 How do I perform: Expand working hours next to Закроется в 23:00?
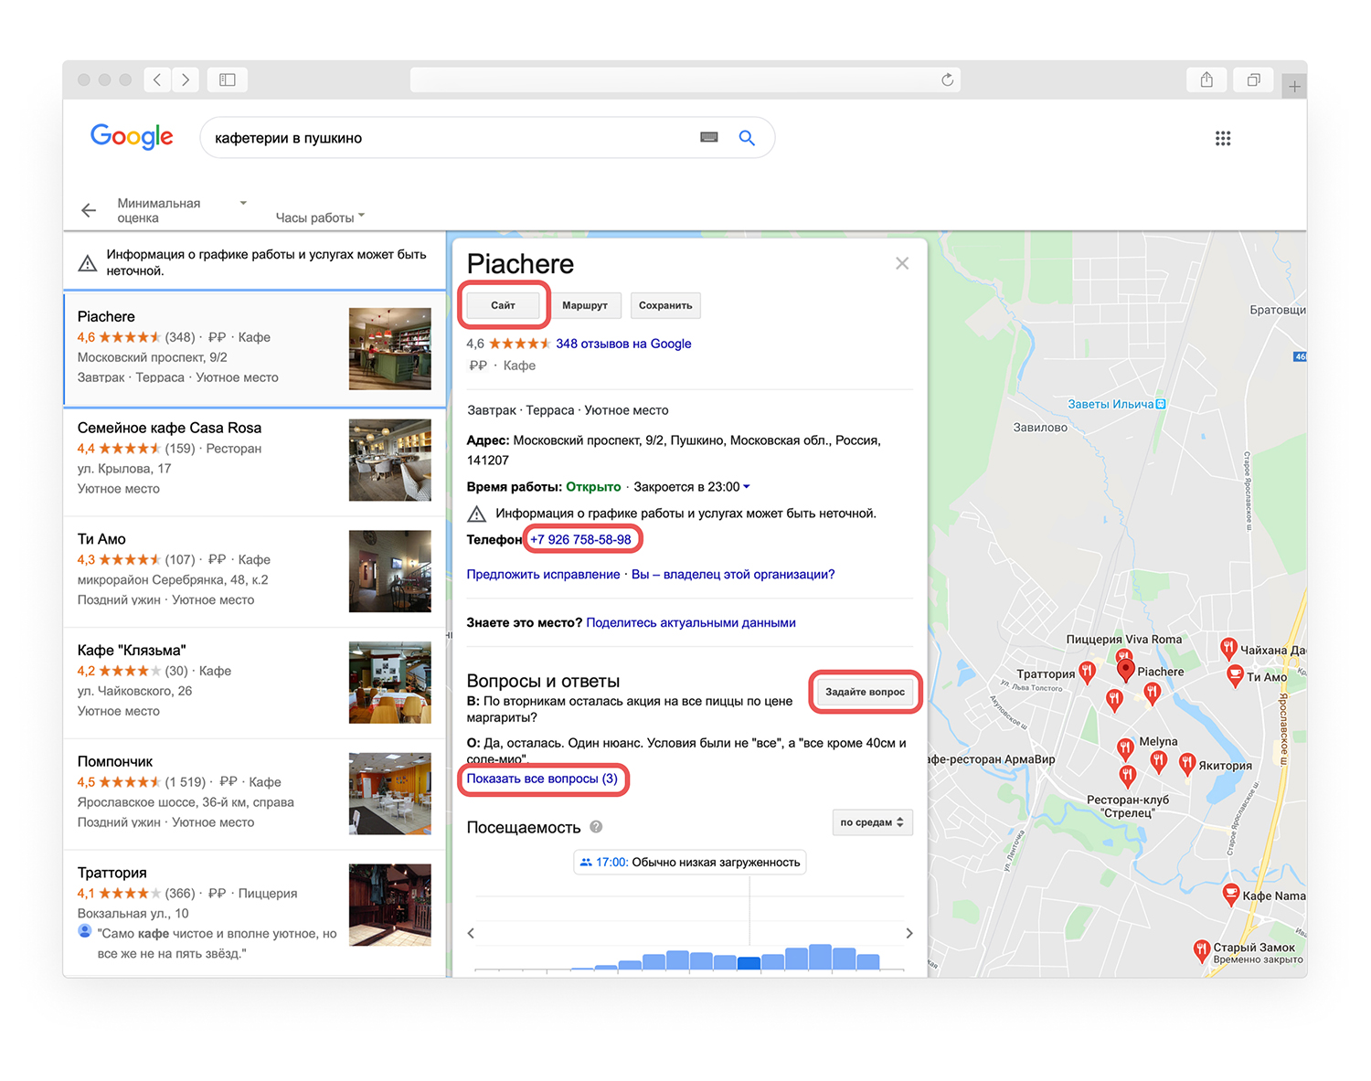tap(747, 487)
